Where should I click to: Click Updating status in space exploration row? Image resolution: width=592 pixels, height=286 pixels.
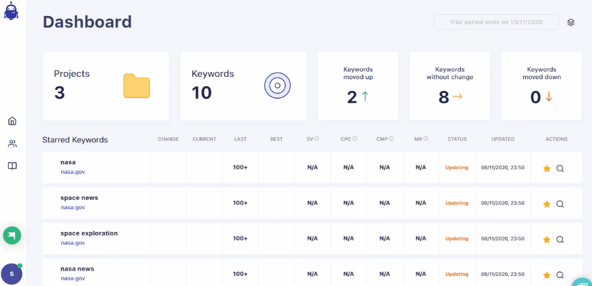[x=457, y=239]
